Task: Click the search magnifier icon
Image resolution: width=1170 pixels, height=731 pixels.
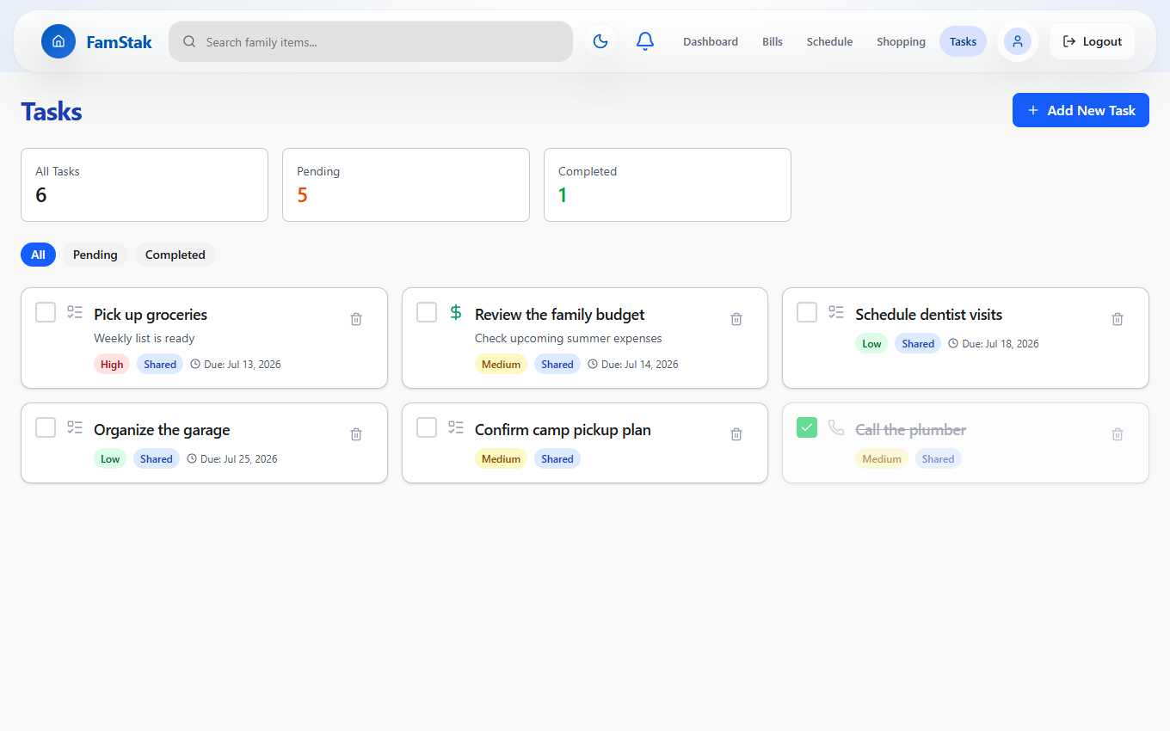Action: coord(189,41)
